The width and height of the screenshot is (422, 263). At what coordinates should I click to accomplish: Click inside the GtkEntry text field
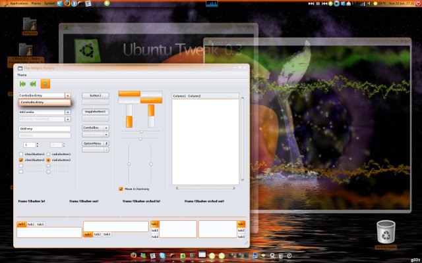coord(45,129)
